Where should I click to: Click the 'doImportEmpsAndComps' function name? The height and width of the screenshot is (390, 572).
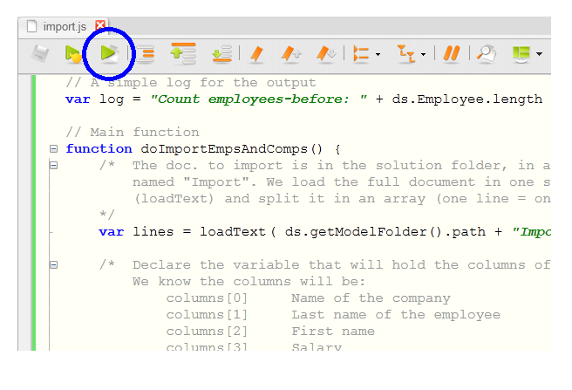coord(224,149)
